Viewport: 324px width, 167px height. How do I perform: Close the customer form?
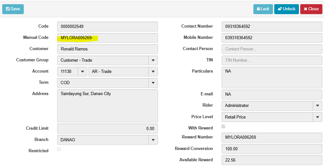311,9
